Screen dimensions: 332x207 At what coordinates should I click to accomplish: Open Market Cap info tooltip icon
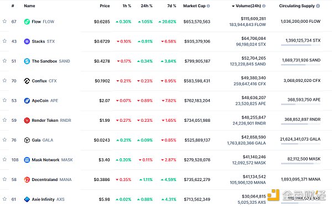209,6
